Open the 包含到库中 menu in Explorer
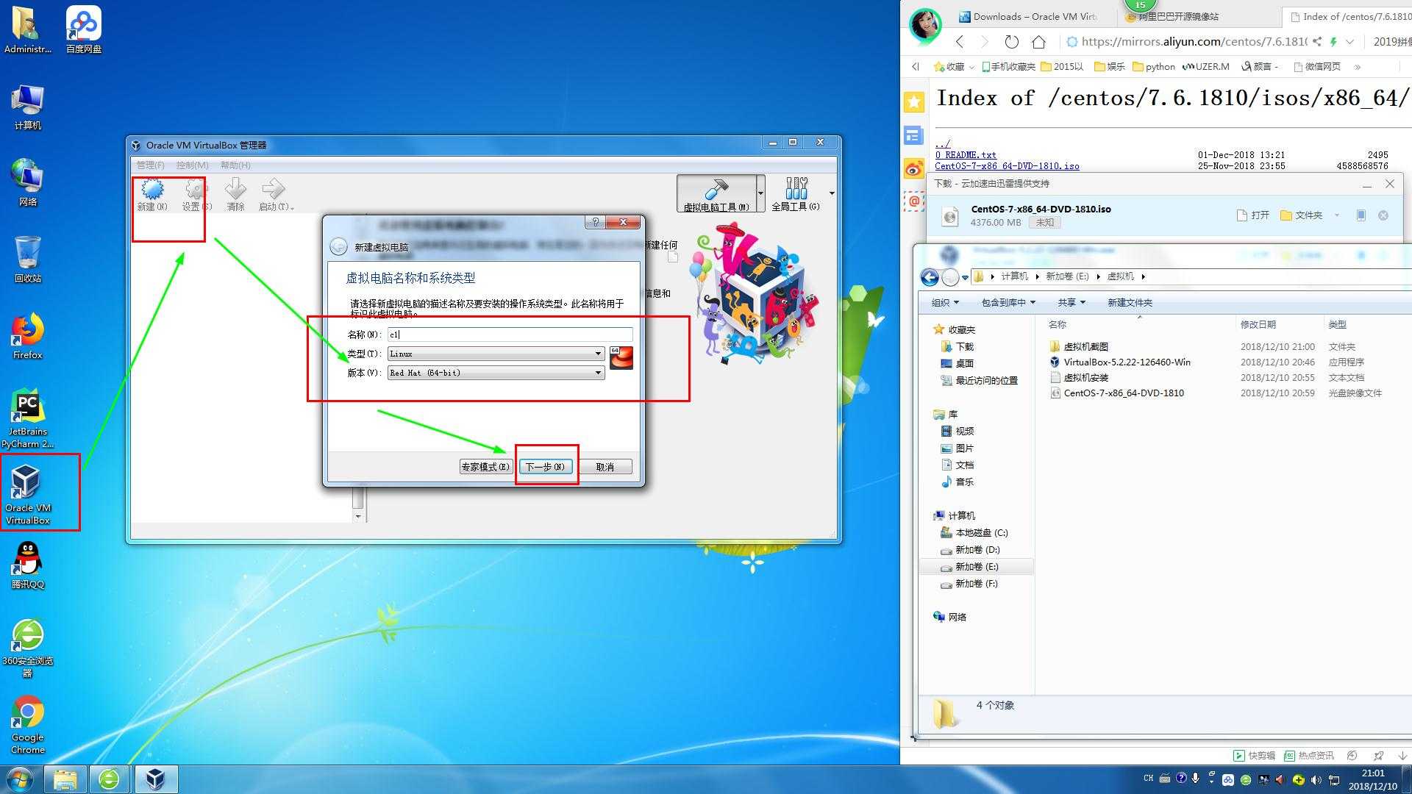The height and width of the screenshot is (794, 1412). click(x=1008, y=302)
